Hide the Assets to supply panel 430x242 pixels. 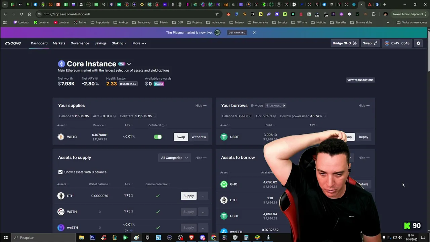[x=201, y=158]
